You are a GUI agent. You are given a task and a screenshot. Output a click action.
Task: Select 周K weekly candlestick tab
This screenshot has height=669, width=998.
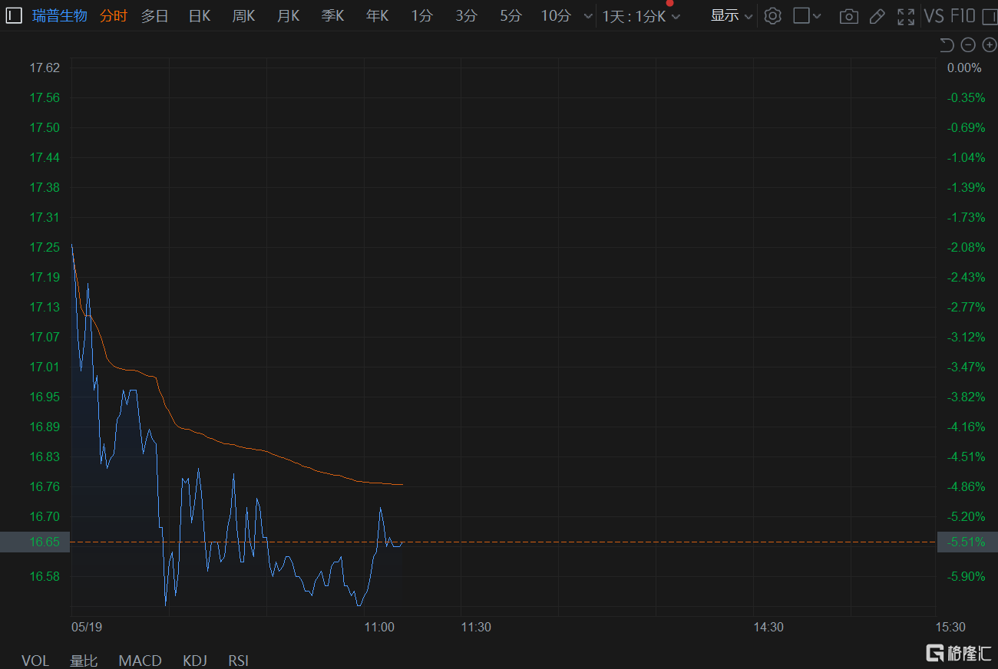click(244, 15)
